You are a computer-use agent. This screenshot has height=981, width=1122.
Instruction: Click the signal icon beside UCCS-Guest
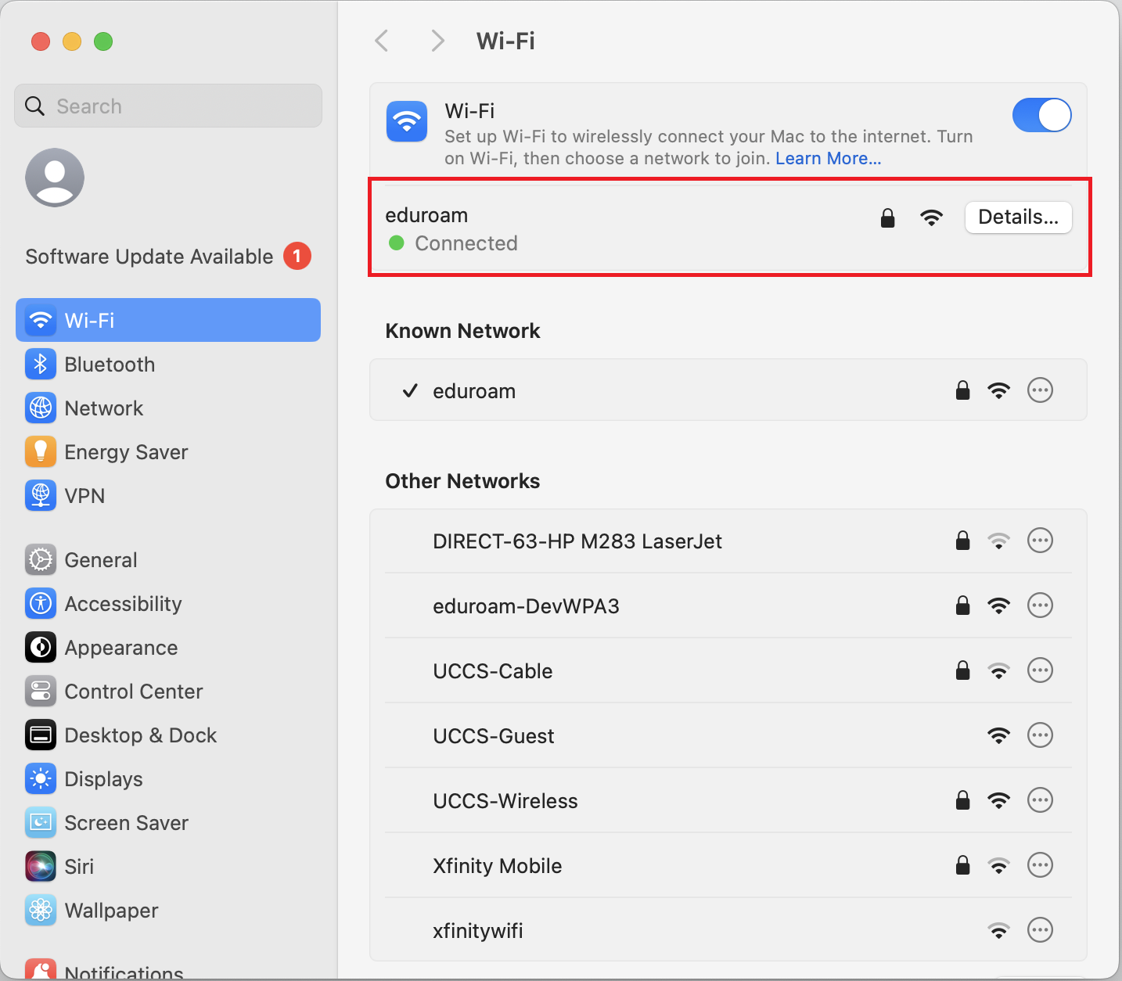tap(998, 735)
